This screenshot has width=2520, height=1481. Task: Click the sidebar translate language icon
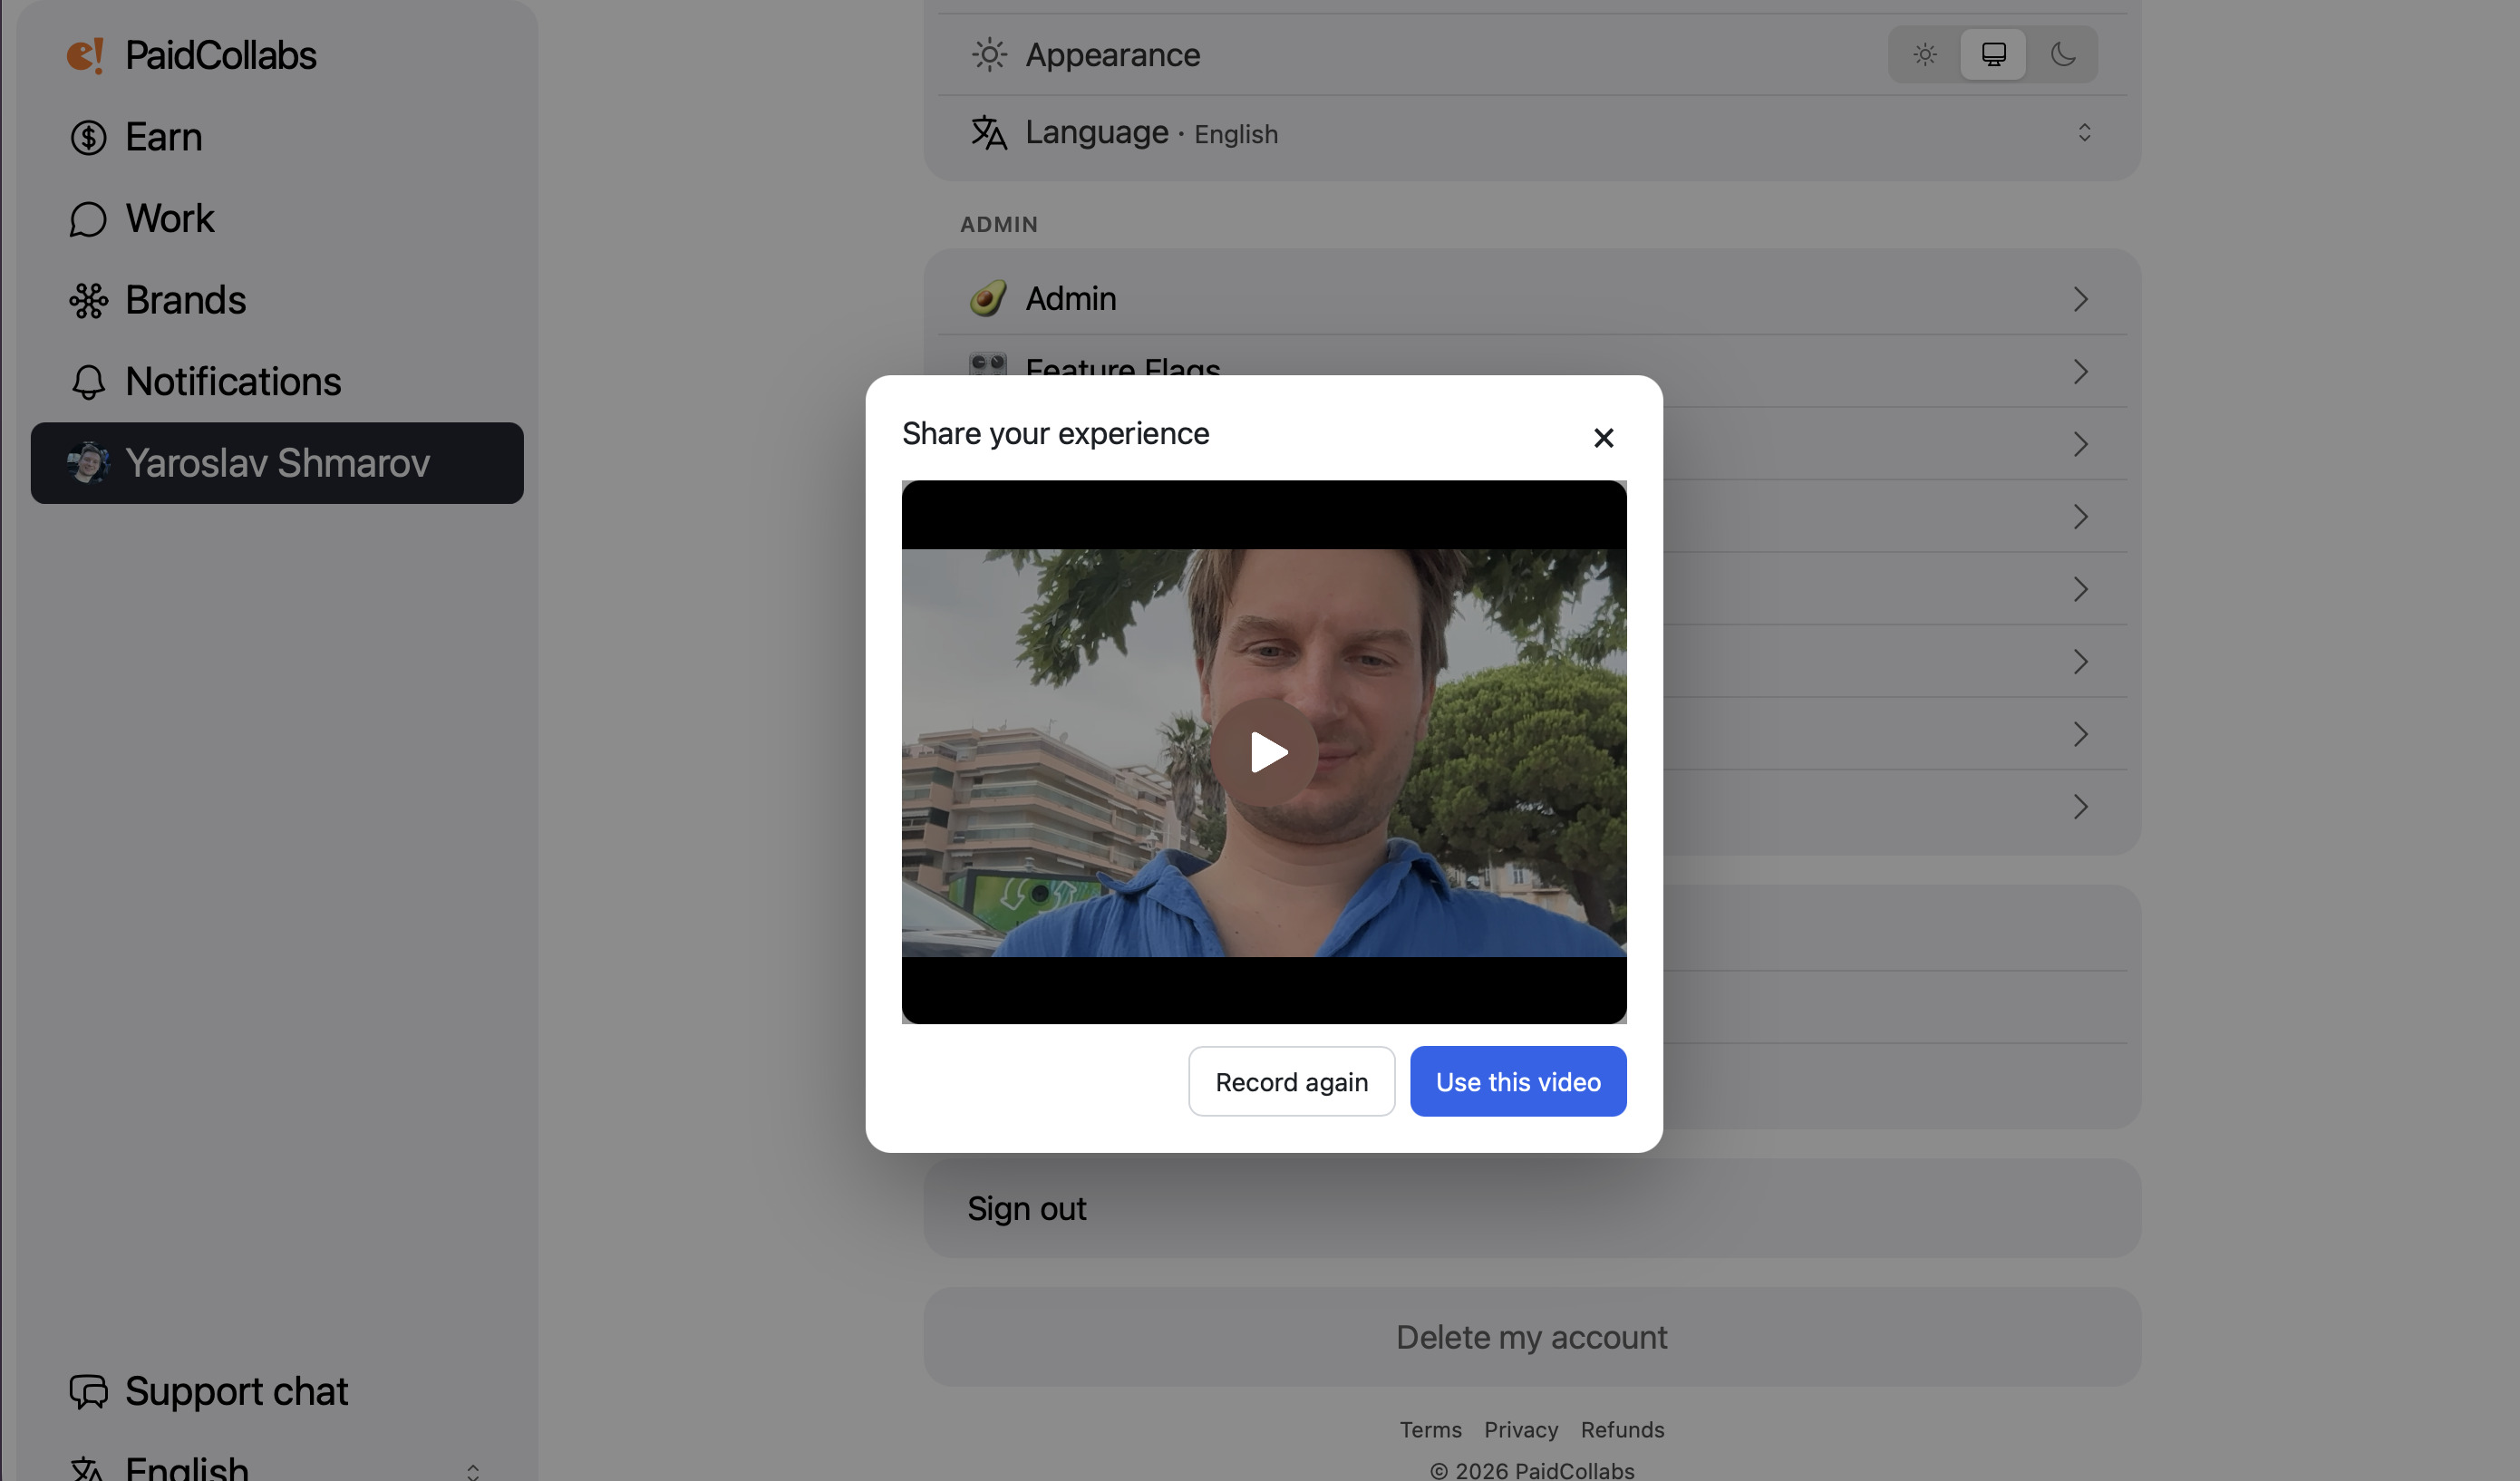88,1470
